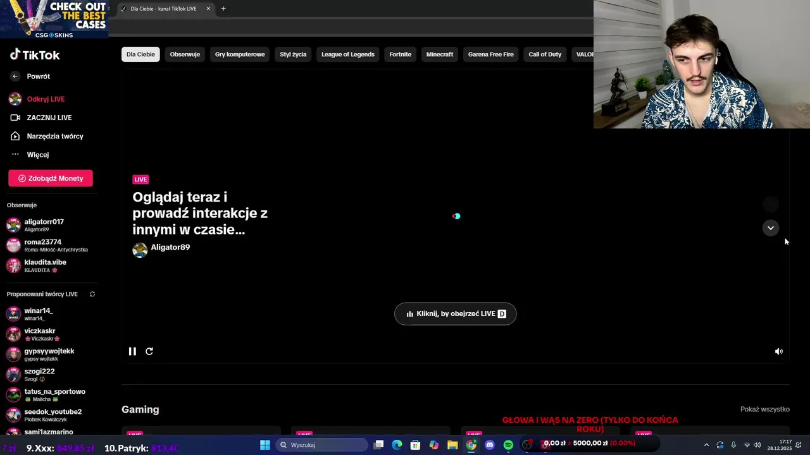This screenshot has height=455, width=810.
Task: Open a new browser tab
Action: tap(223, 9)
